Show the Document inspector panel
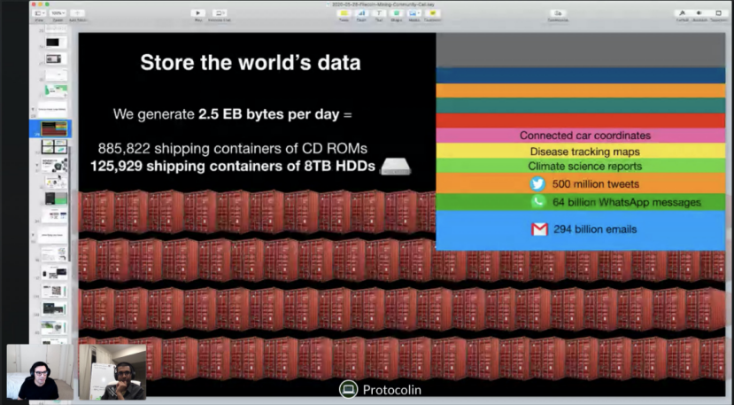734x405 pixels. 719,13
